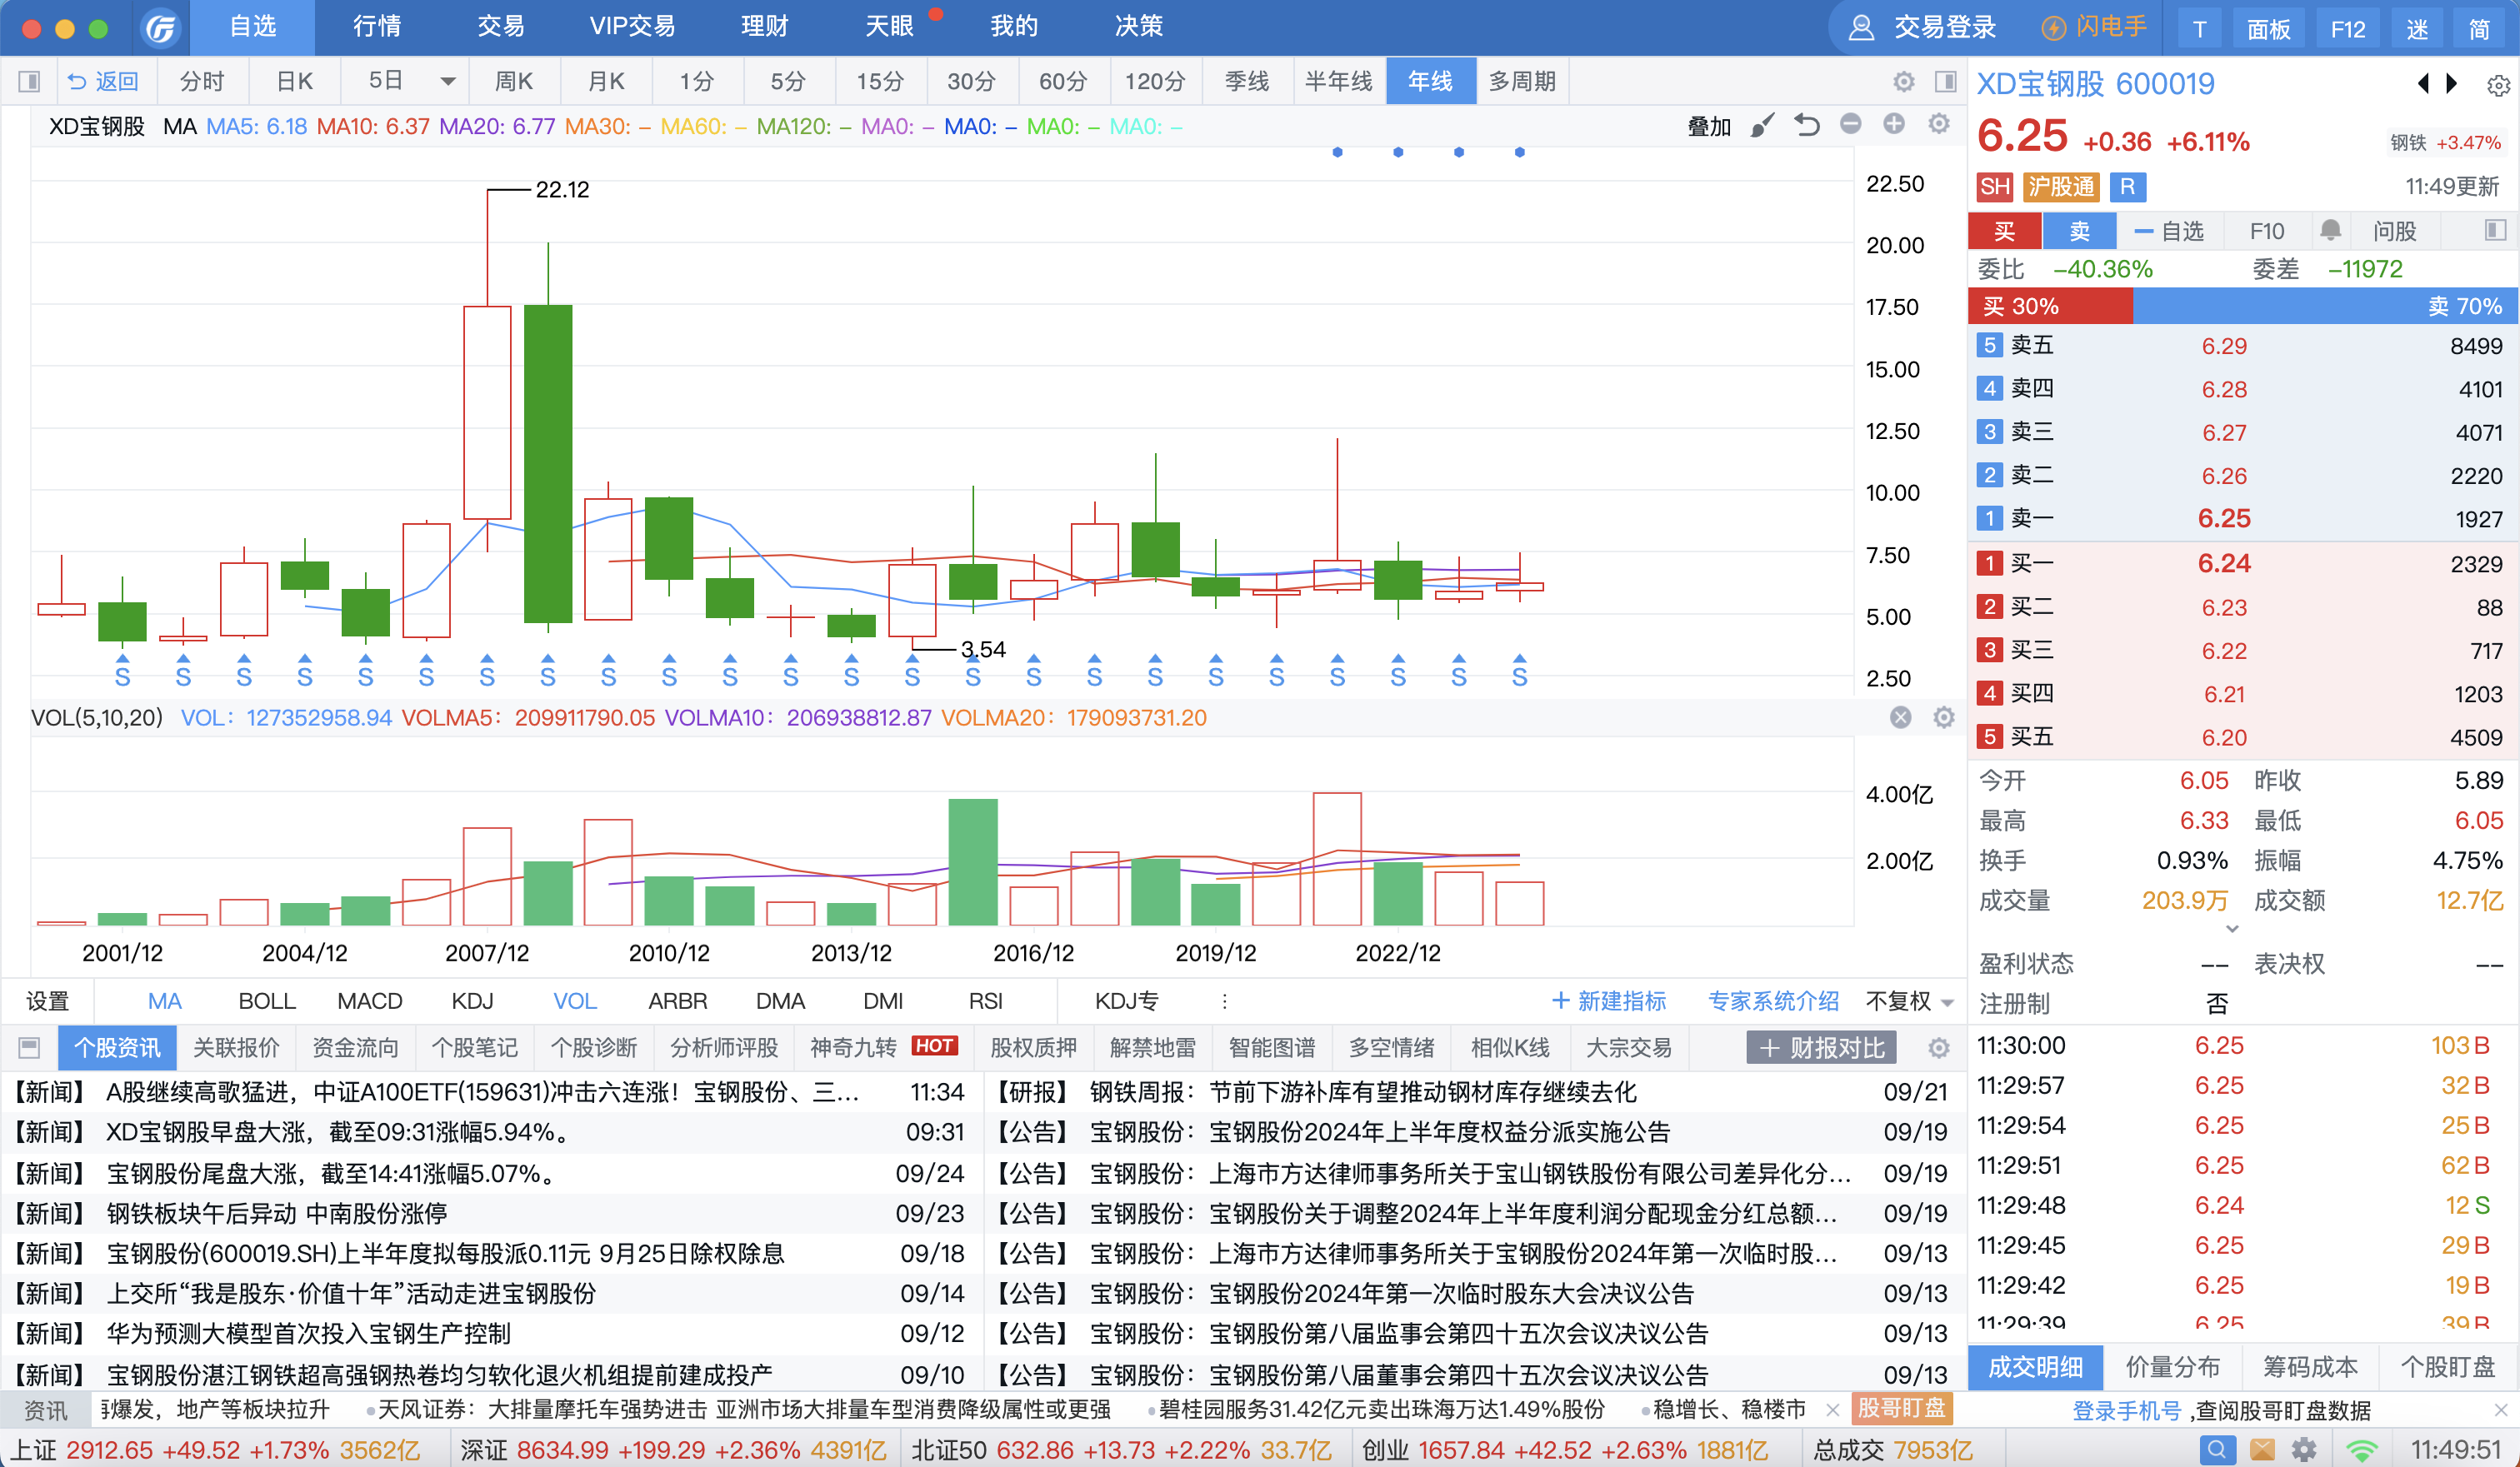Image resolution: width=2520 pixels, height=1467 pixels.
Task: Open the 天眼 menu
Action: 889,27
